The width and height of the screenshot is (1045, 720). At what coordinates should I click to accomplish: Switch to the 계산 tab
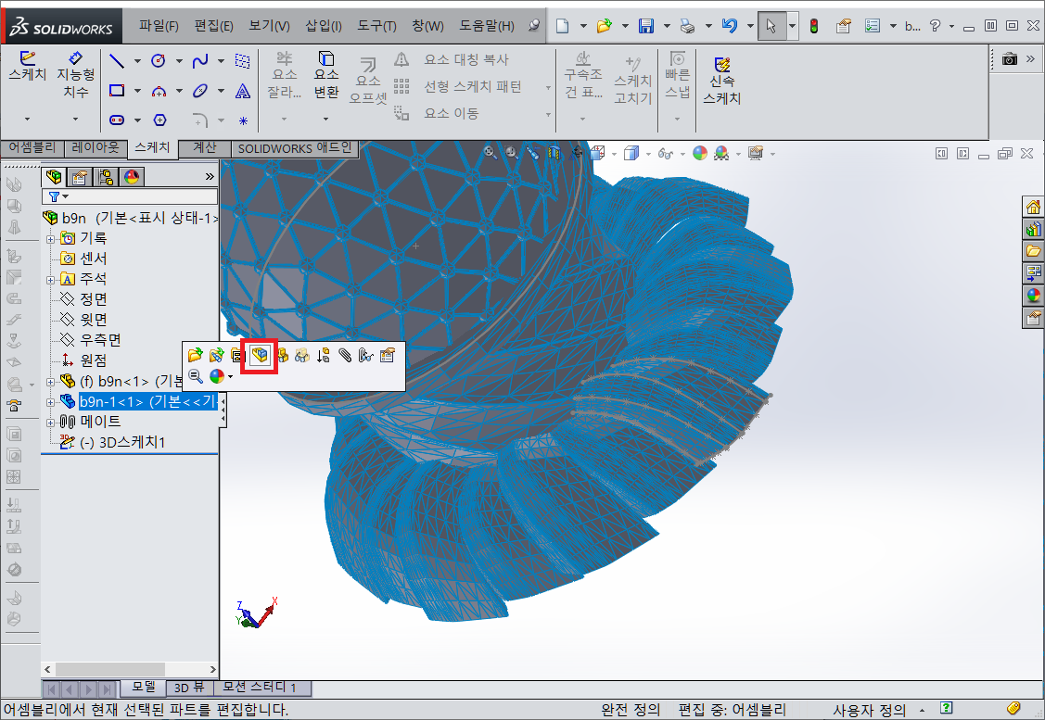tap(204, 147)
